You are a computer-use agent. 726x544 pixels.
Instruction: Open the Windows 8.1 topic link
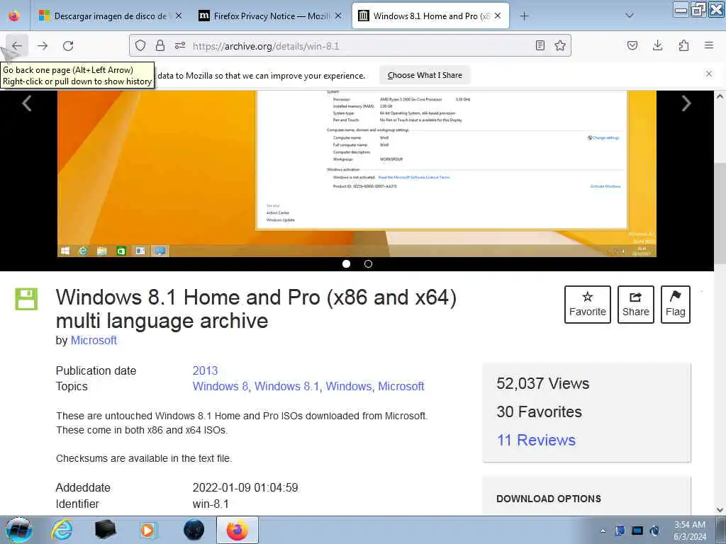[287, 386]
